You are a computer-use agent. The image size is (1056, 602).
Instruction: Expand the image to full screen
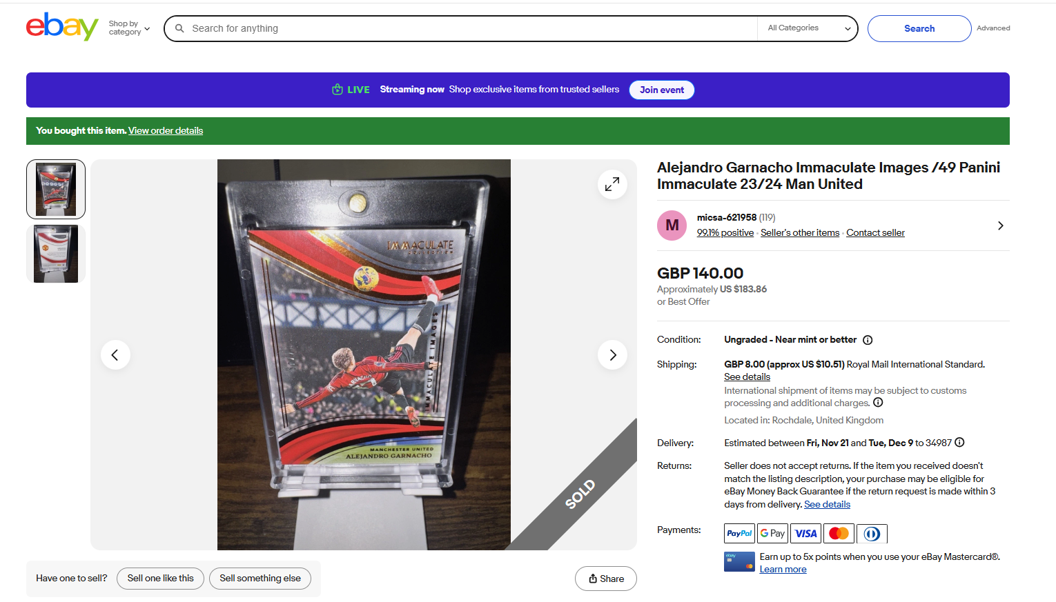pos(612,184)
